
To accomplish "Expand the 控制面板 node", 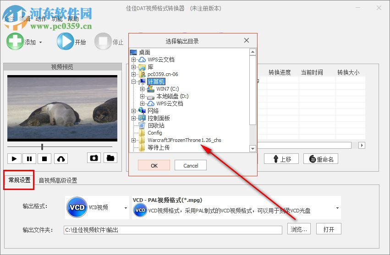I will (133, 118).
